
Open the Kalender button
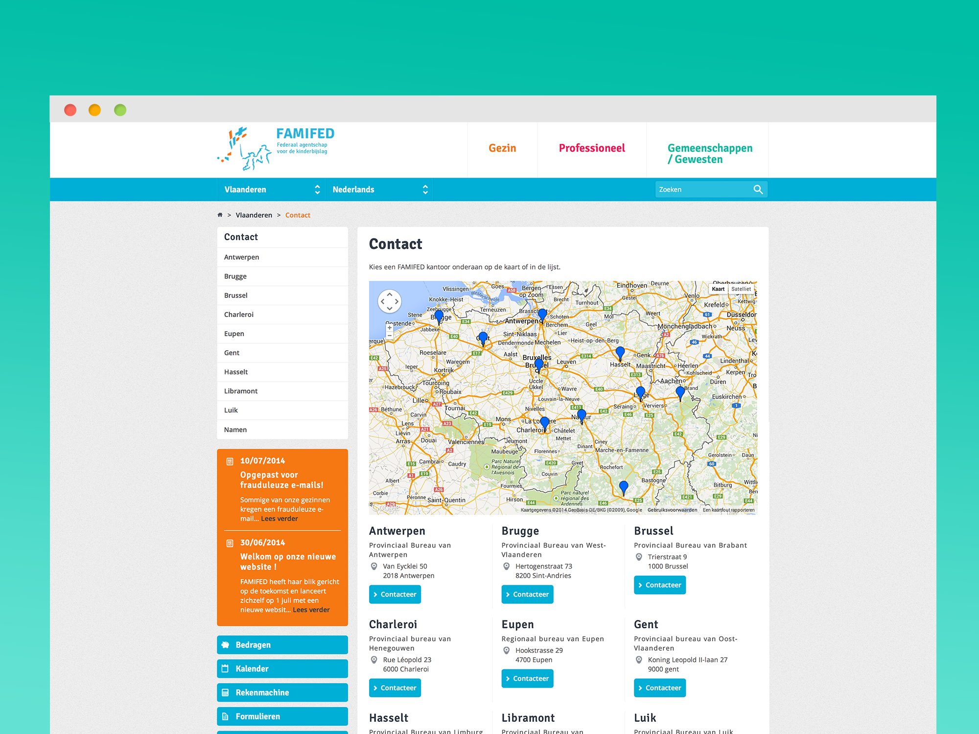click(282, 669)
